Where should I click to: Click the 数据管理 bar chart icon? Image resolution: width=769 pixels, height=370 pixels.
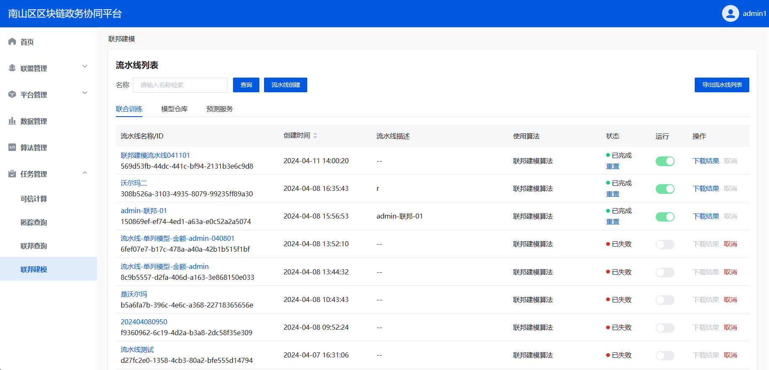click(x=12, y=121)
